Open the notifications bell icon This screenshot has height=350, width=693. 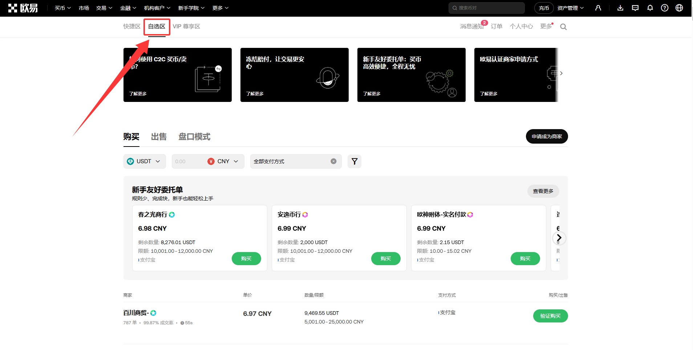(650, 8)
